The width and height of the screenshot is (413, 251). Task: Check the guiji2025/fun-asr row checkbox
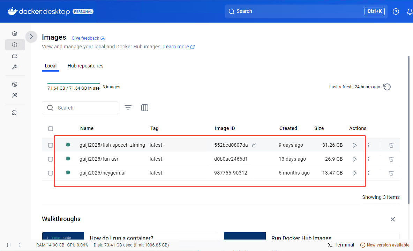51,159
